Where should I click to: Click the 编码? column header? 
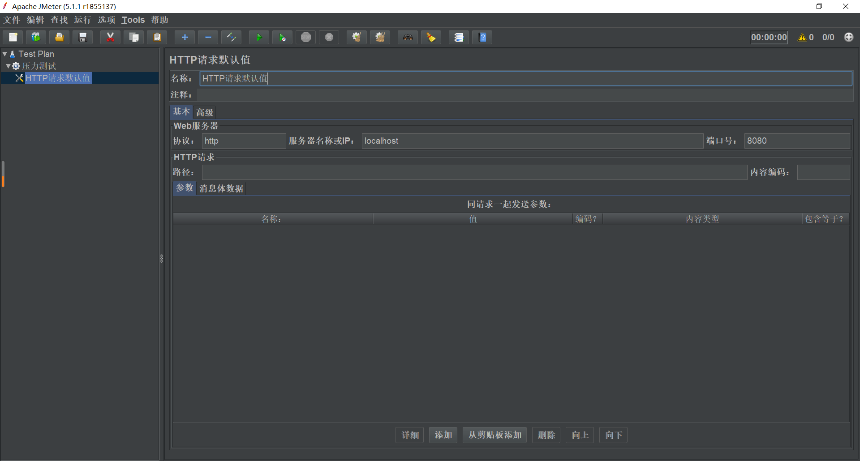pyautogui.click(x=588, y=219)
